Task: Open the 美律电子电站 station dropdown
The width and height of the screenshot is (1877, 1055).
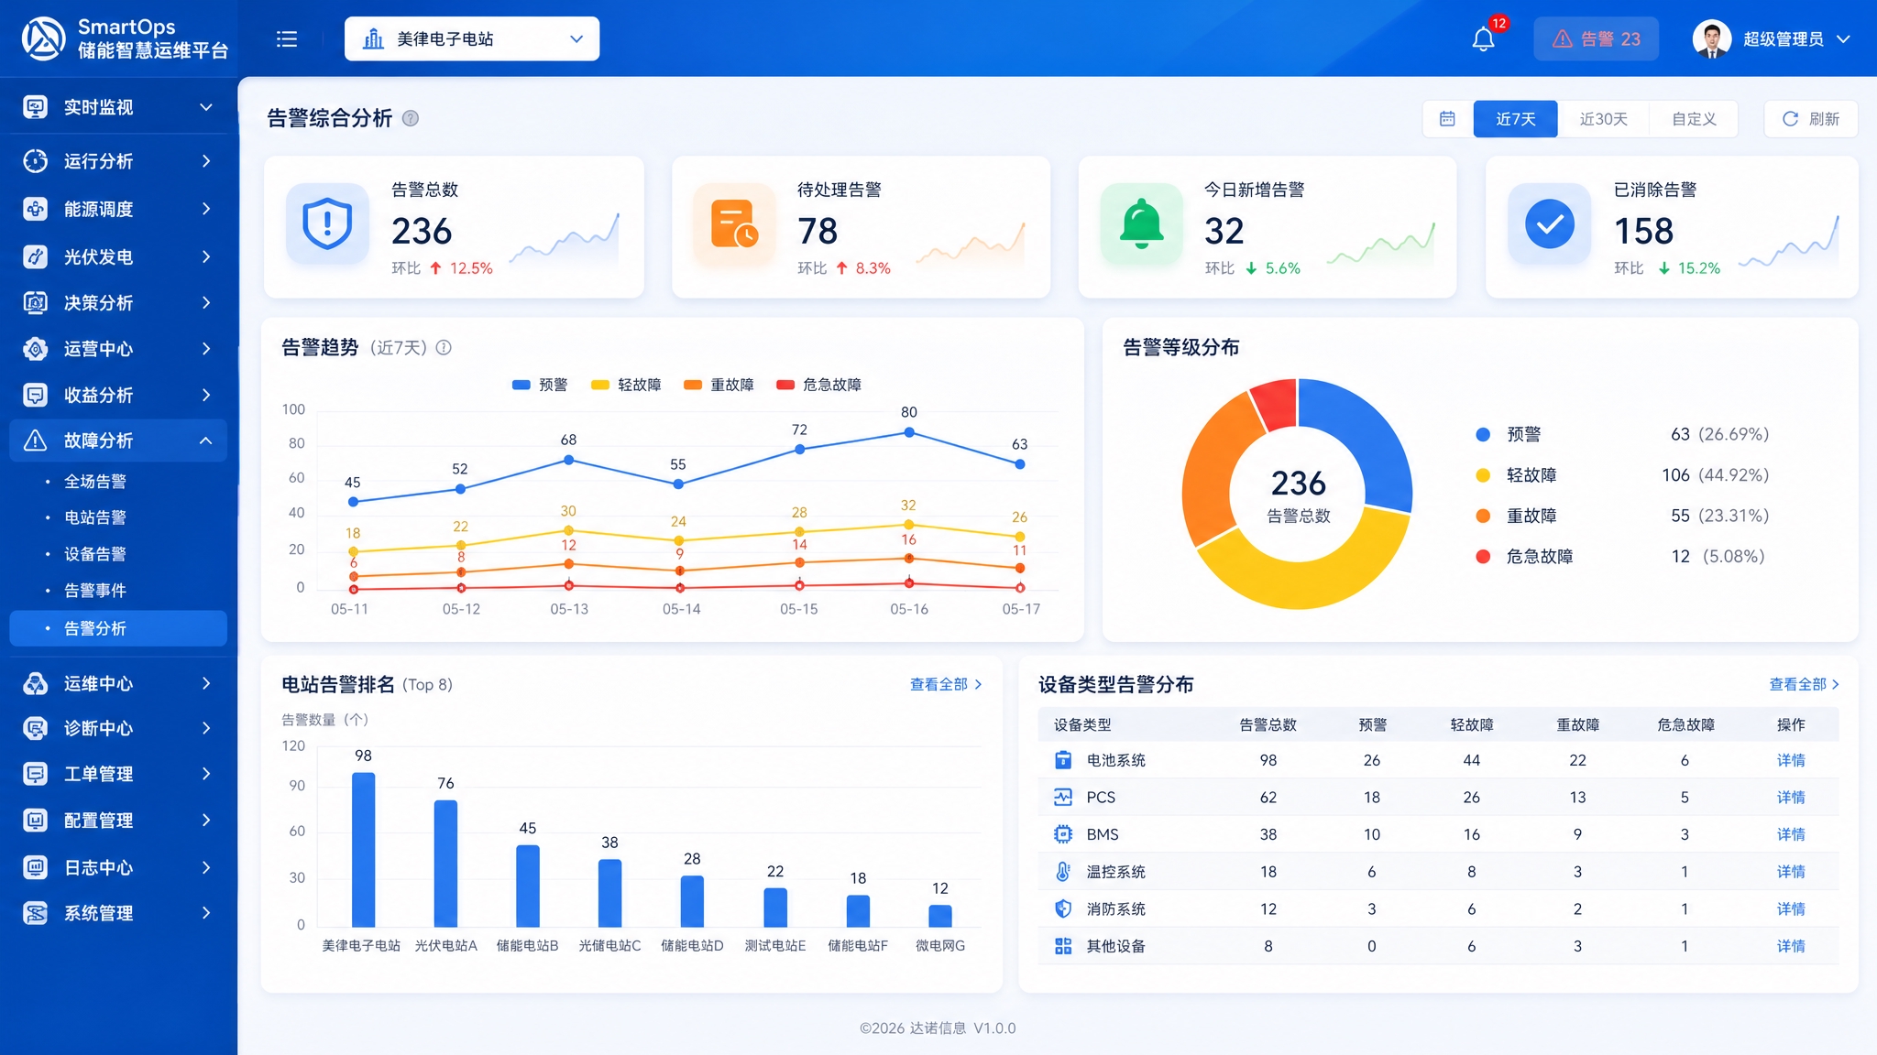Action: pyautogui.click(x=472, y=39)
